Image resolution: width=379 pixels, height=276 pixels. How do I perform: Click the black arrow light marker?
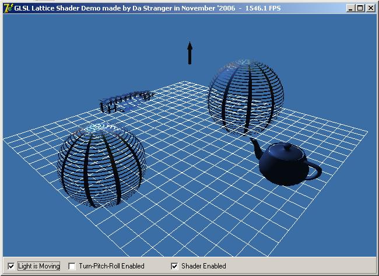(x=189, y=53)
